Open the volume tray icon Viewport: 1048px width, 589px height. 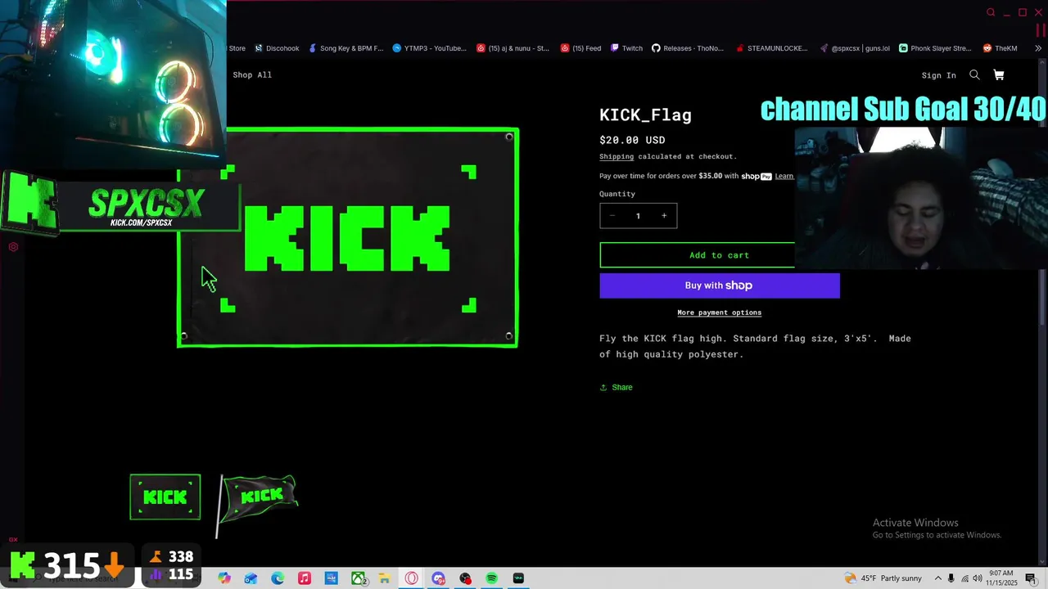click(977, 578)
